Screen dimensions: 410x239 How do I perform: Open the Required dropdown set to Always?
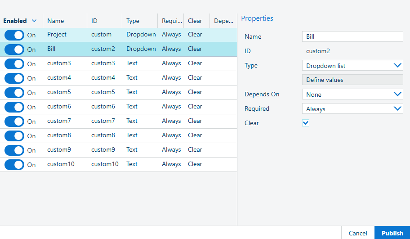click(352, 109)
